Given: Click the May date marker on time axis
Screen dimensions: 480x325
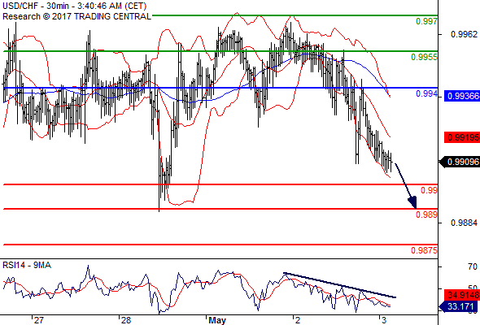Looking at the screenshot, I should [x=217, y=320].
